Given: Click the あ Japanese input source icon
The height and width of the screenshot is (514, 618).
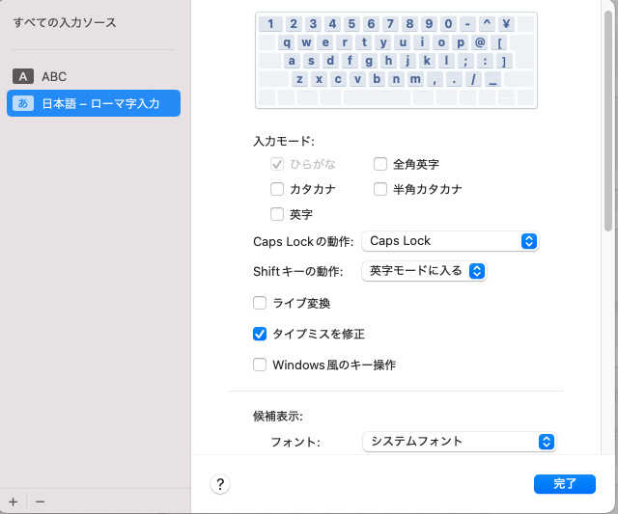Looking at the screenshot, I should pos(24,103).
